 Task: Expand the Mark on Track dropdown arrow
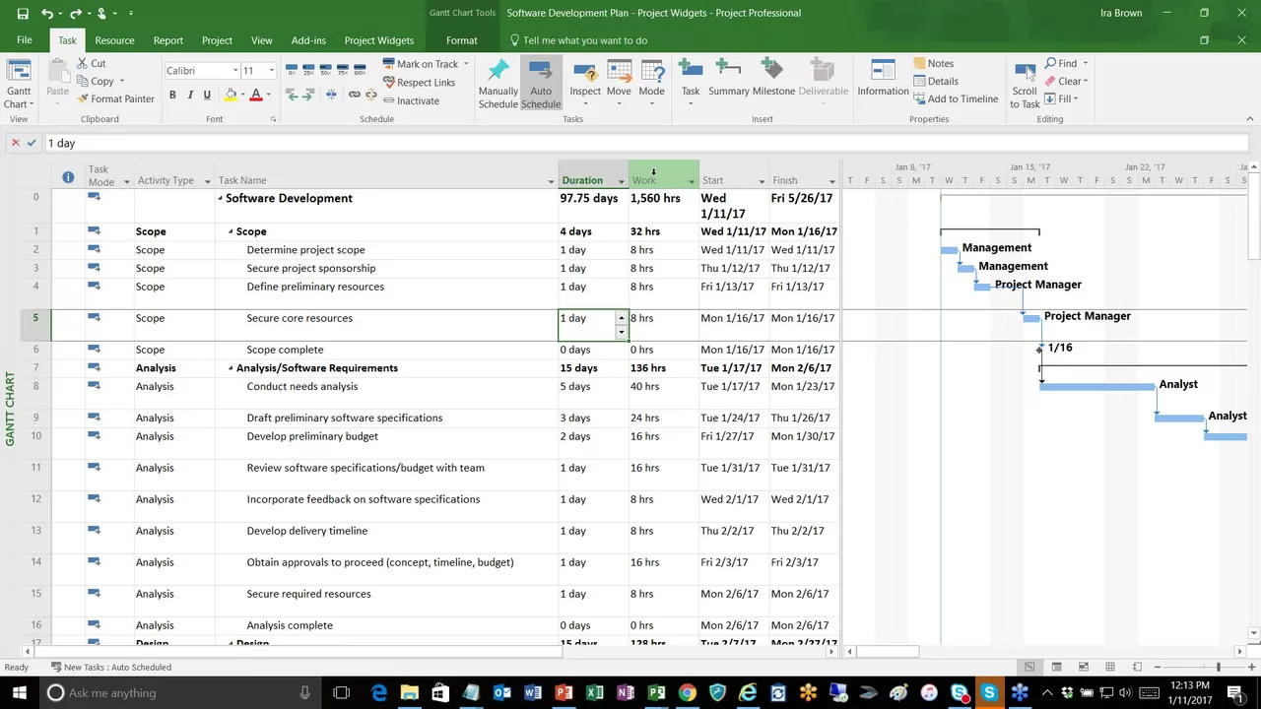466,64
